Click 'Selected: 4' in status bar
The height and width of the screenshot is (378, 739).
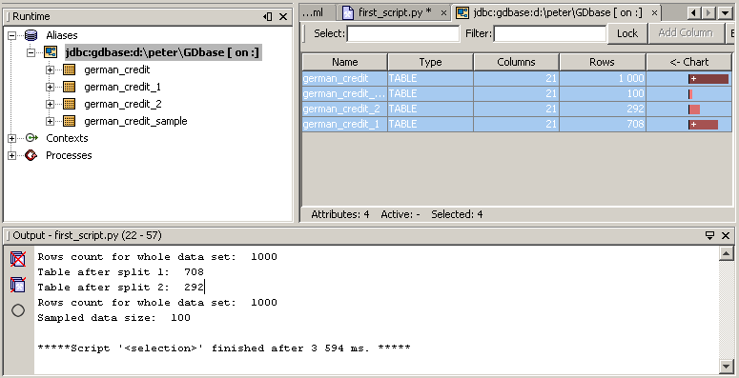pyautogui.click(x=457, y=214)
